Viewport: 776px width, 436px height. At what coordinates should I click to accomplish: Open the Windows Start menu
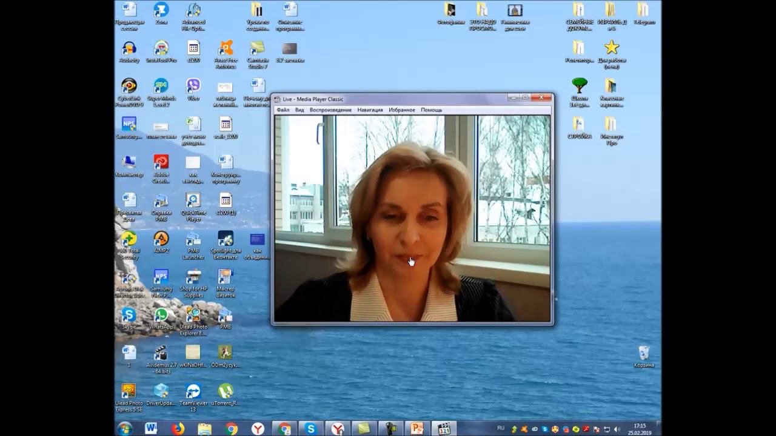(125, 428)
